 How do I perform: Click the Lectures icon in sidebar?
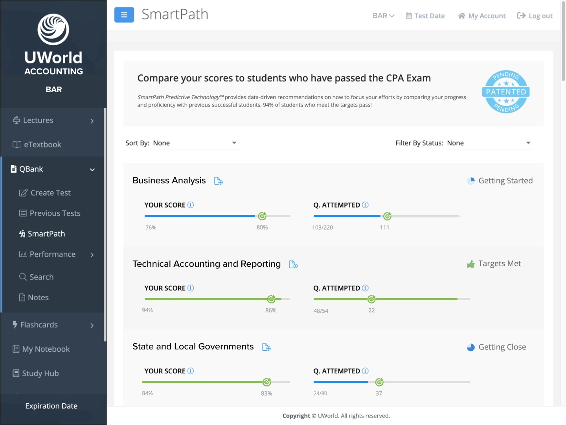click(x=17, y=120)
